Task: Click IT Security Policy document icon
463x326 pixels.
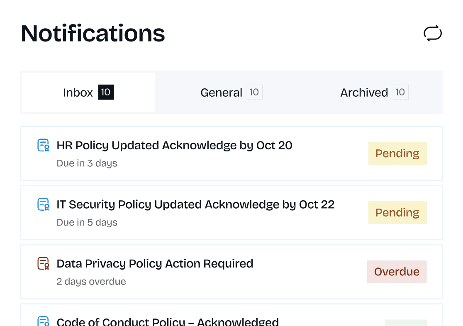Action: 44,204
